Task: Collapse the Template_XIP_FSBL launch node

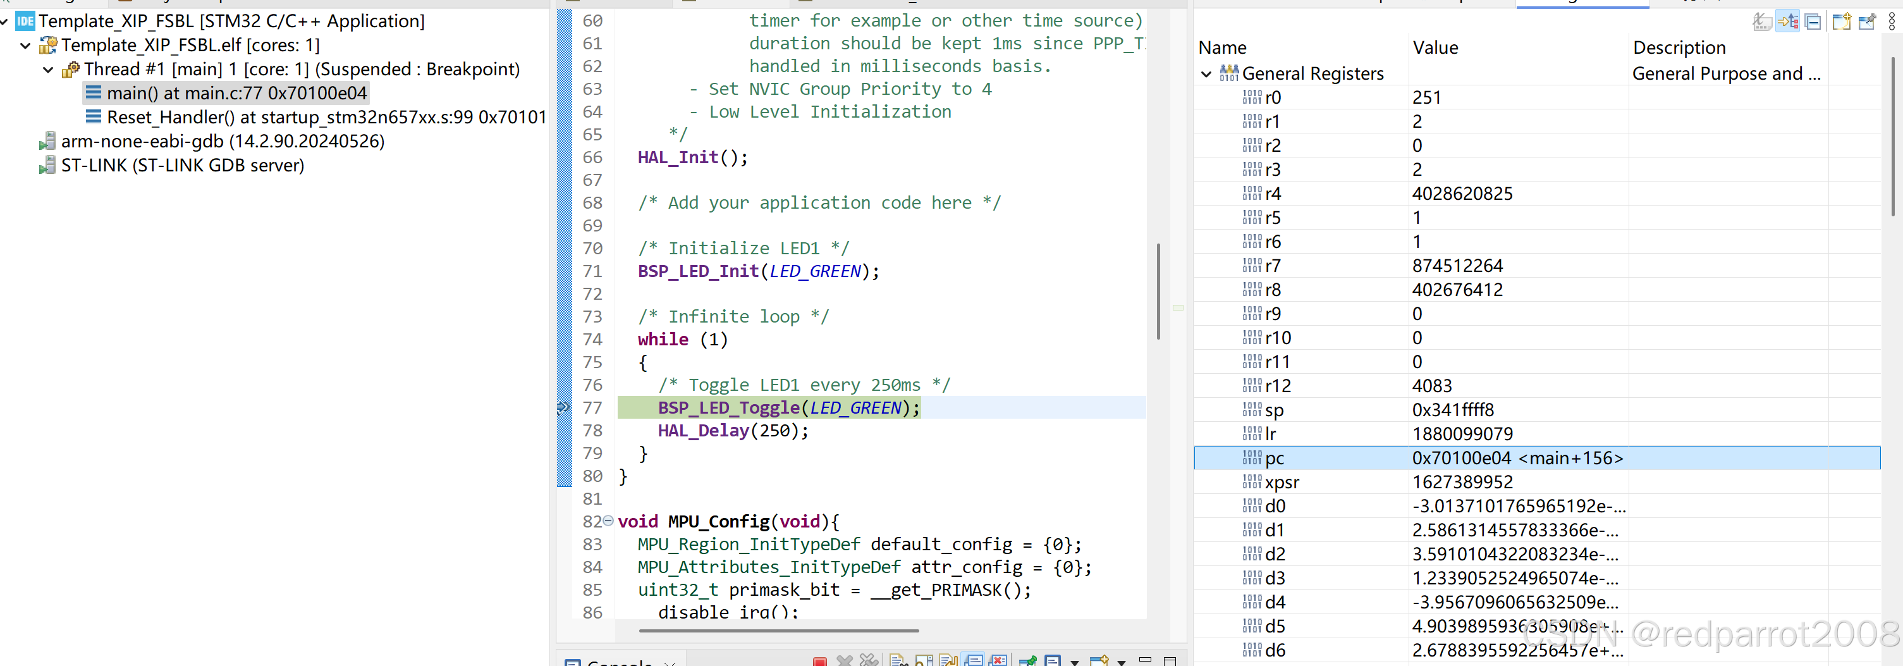Action: 4,22
